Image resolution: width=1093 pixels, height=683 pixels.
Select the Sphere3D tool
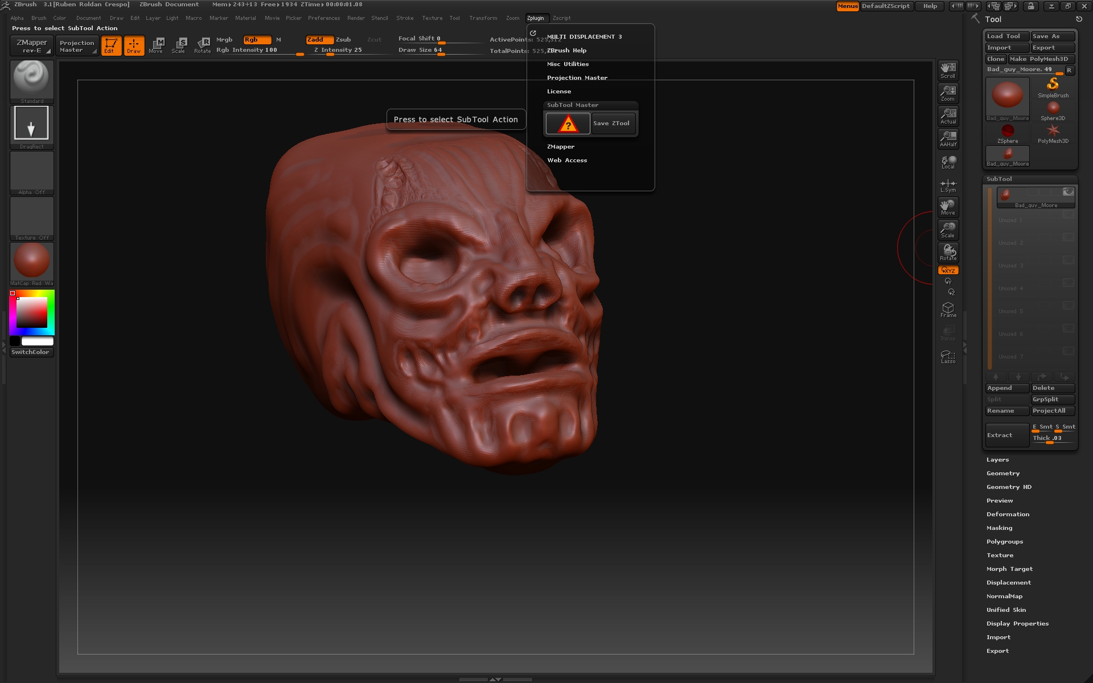1053,111
